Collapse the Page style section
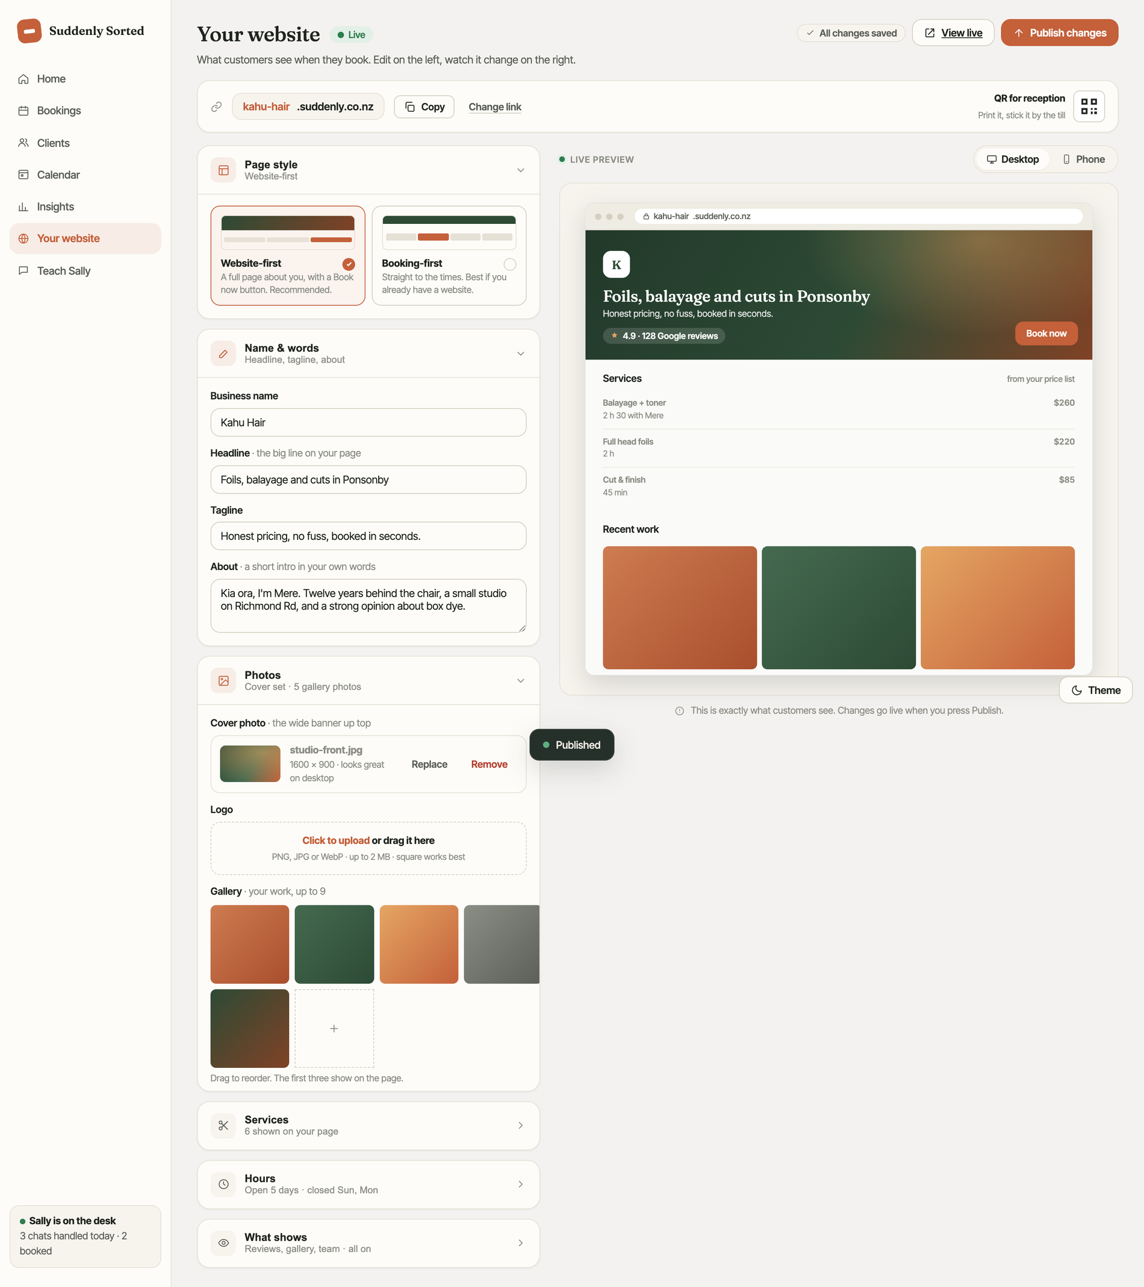The width and height of the screenshot is (1144, 1287). click(520, 170)
